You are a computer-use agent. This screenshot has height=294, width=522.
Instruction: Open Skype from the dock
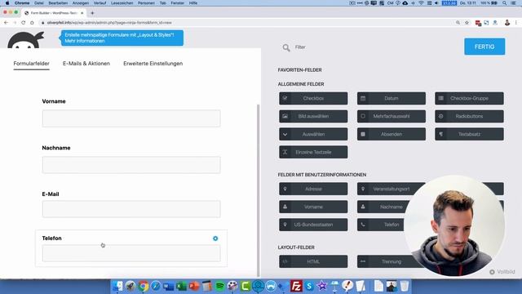coord(309,286)
